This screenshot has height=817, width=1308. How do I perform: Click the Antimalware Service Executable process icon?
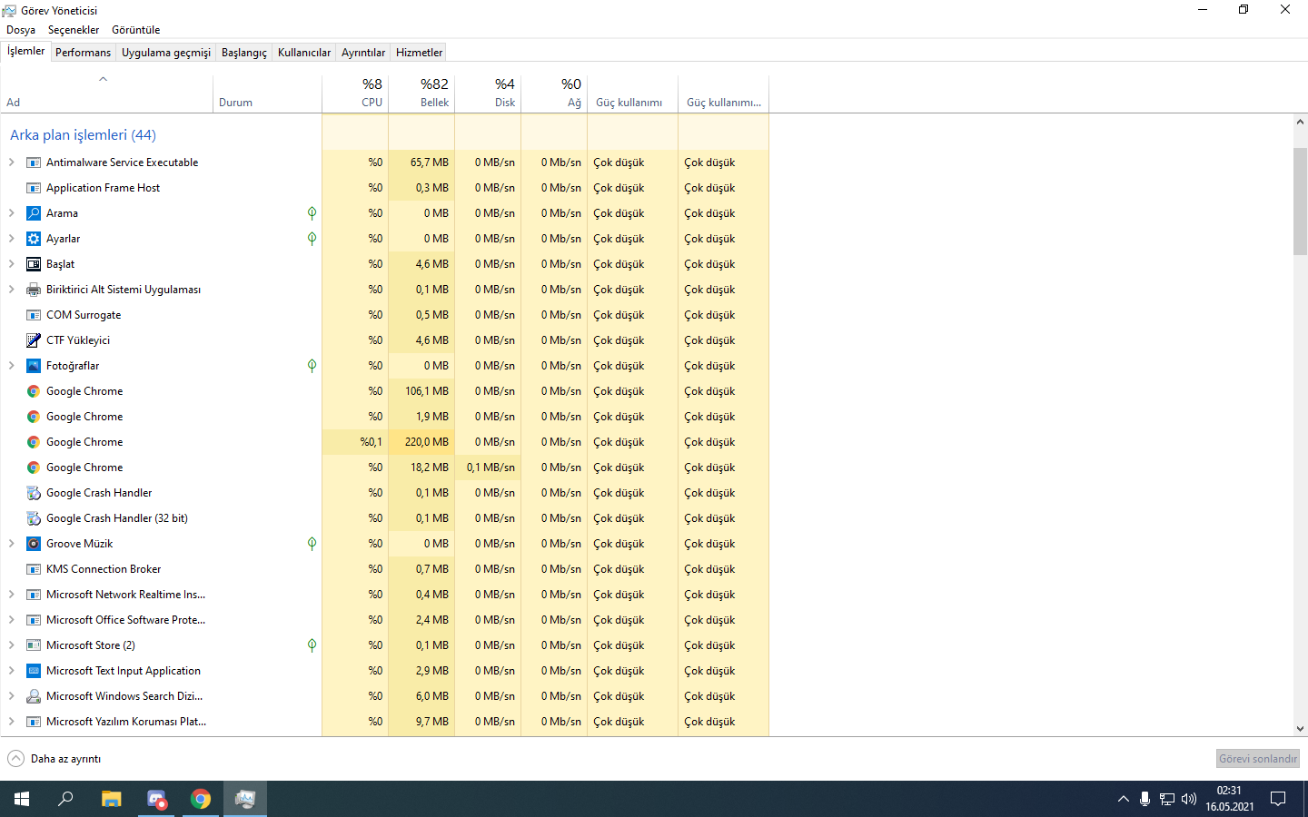tap(34, 162)
